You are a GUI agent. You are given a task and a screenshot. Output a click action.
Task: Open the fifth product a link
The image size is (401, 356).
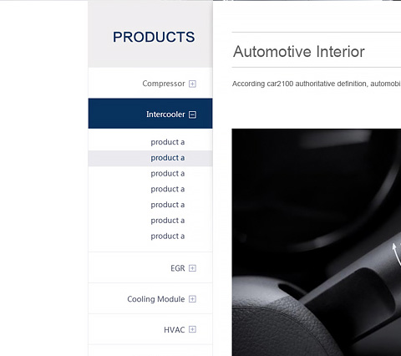168,205
